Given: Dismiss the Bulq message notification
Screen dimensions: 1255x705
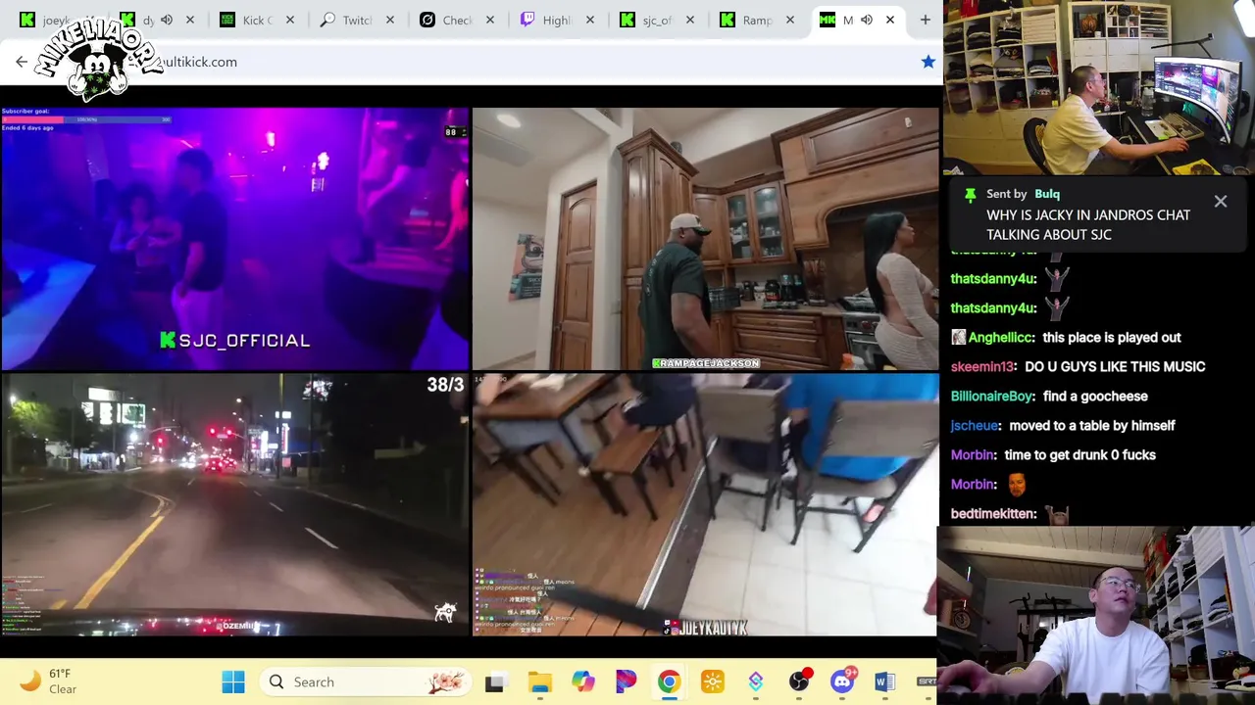Looking at the screenshot, I should [x=1220, y=202].
